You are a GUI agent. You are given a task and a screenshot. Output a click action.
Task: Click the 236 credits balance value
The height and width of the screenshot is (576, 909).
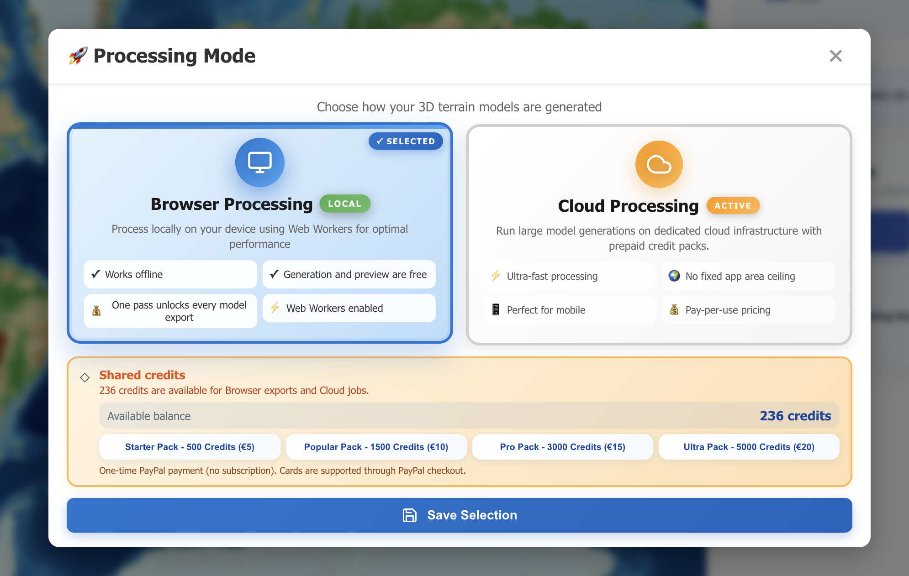795,416
